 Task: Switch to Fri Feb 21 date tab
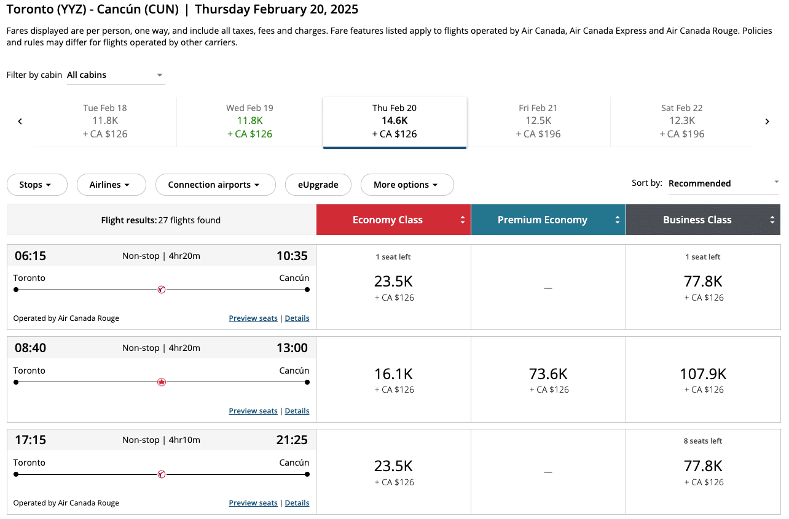pos(538,121)
